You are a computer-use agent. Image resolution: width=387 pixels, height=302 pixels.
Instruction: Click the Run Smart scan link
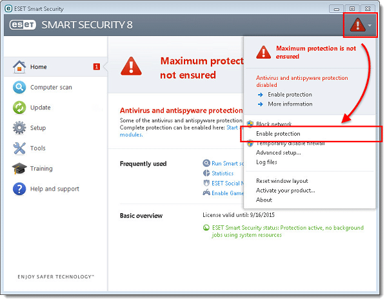[x=228, y=164]
